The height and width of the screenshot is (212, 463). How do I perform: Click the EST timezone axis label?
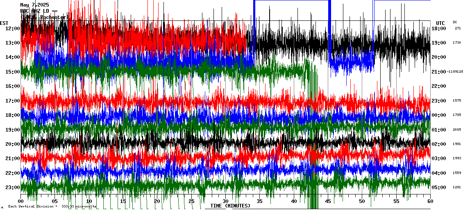click(x=4, y=23)
